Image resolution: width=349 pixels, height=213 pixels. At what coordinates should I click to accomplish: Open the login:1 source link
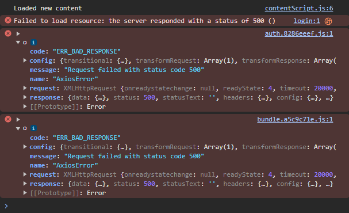click(x=306, y=21)
